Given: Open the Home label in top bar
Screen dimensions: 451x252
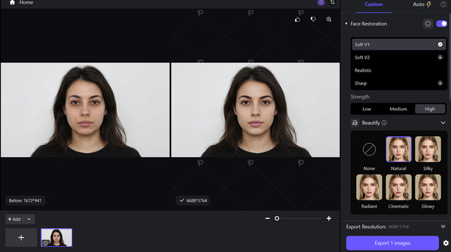Looking at the screenshot, I should 26,3.
